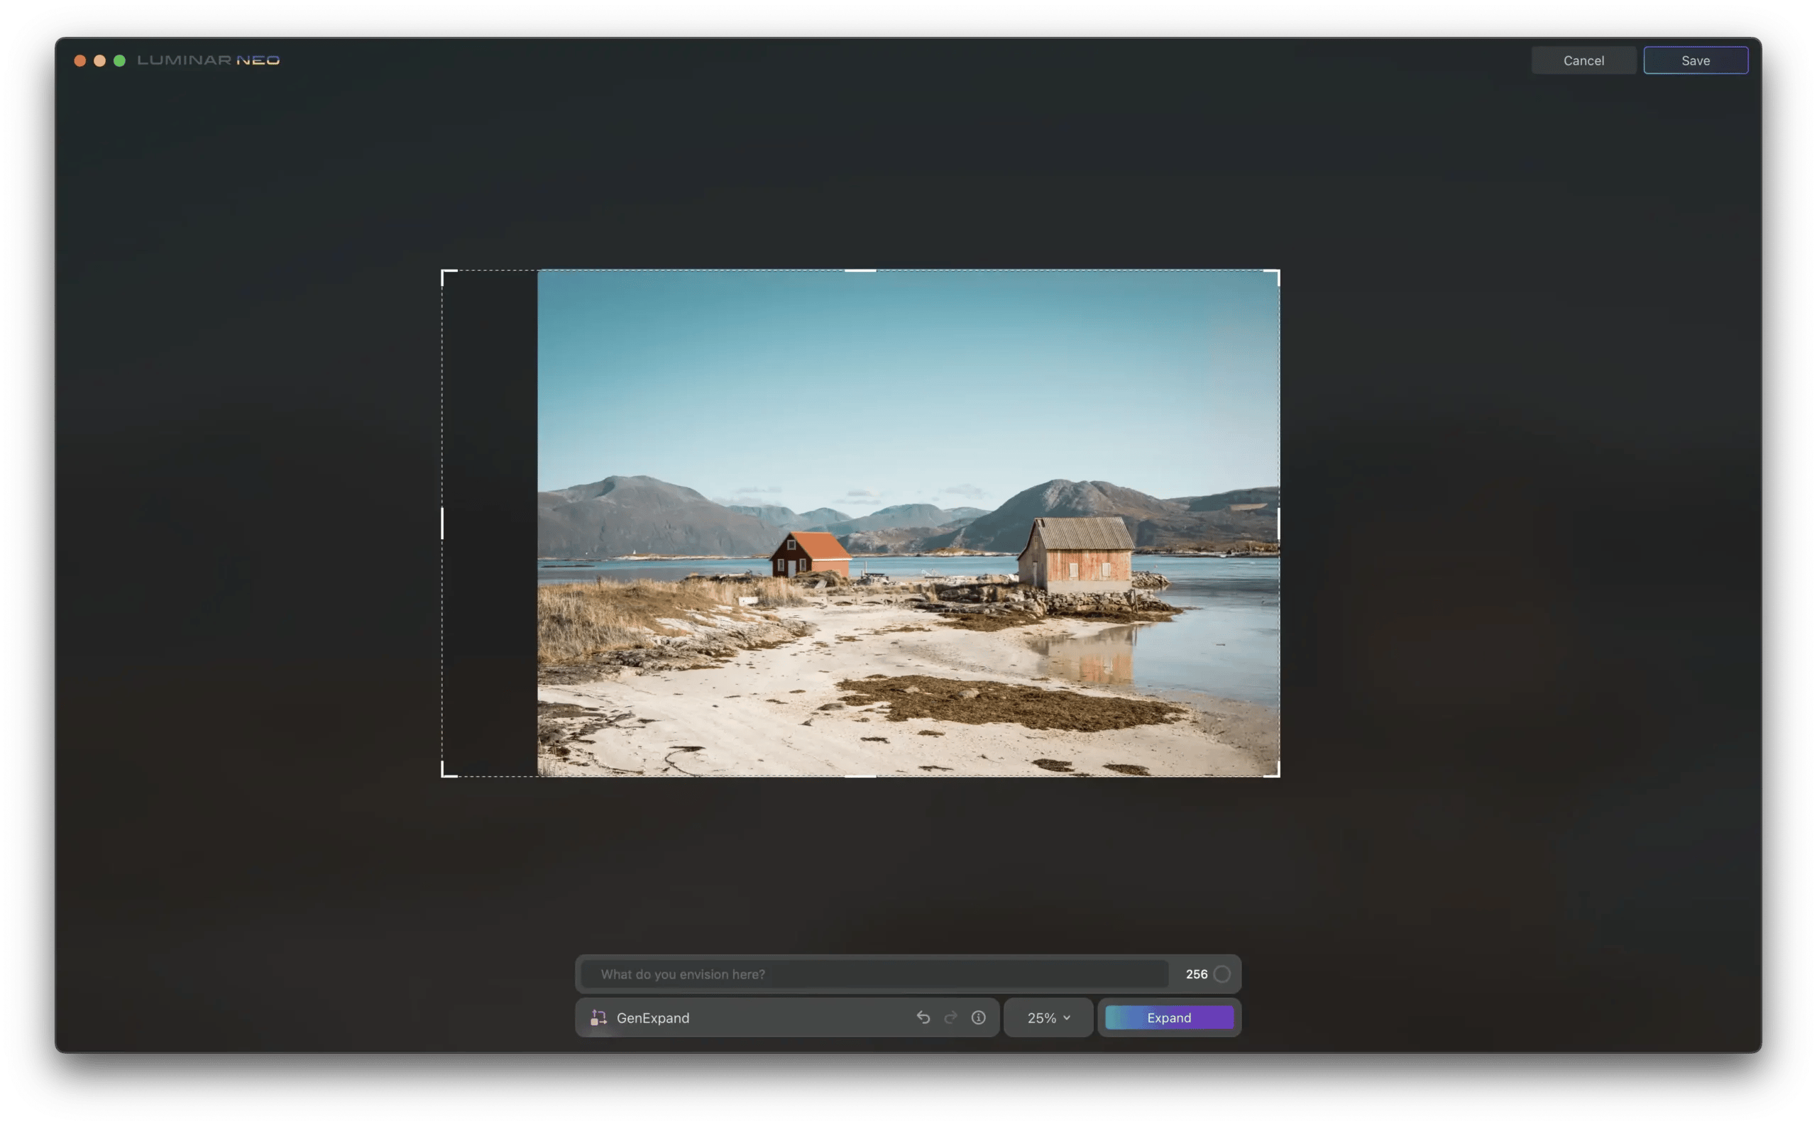
Task: Click the red close window button
Action: (79, 60)
